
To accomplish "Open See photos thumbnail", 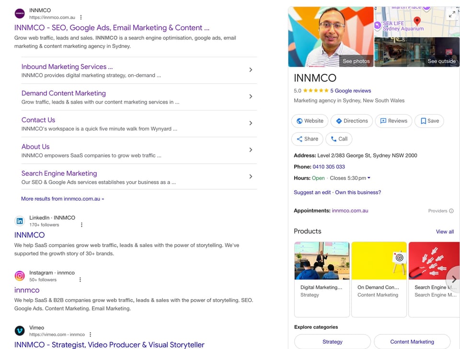I will click(331, 37).
